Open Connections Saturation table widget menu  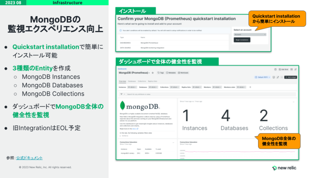click(173, 143)
